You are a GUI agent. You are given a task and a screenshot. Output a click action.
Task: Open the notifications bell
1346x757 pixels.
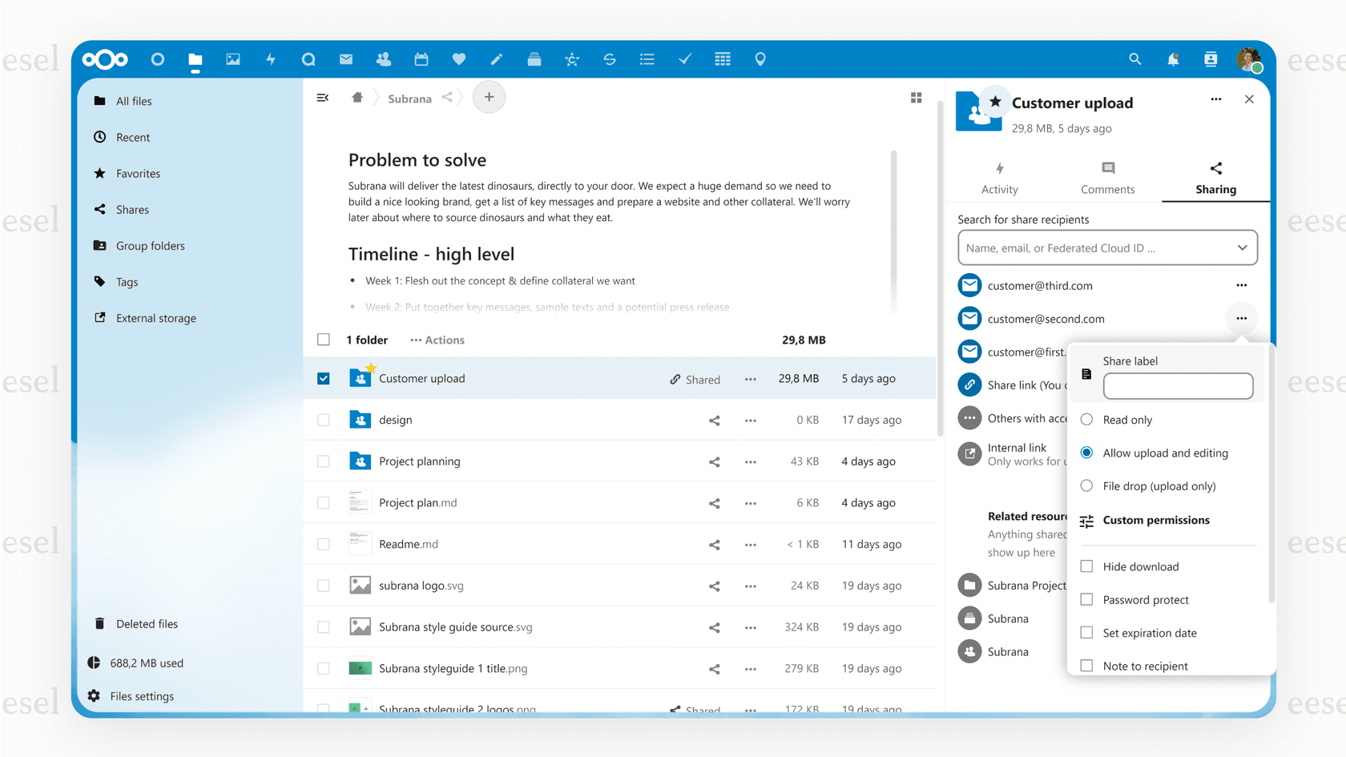1173,58
